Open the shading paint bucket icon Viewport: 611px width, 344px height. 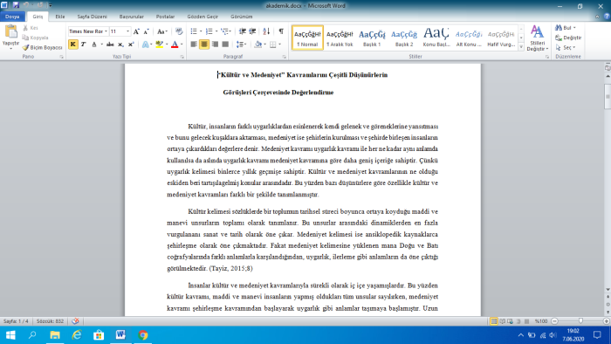[257, 45]
